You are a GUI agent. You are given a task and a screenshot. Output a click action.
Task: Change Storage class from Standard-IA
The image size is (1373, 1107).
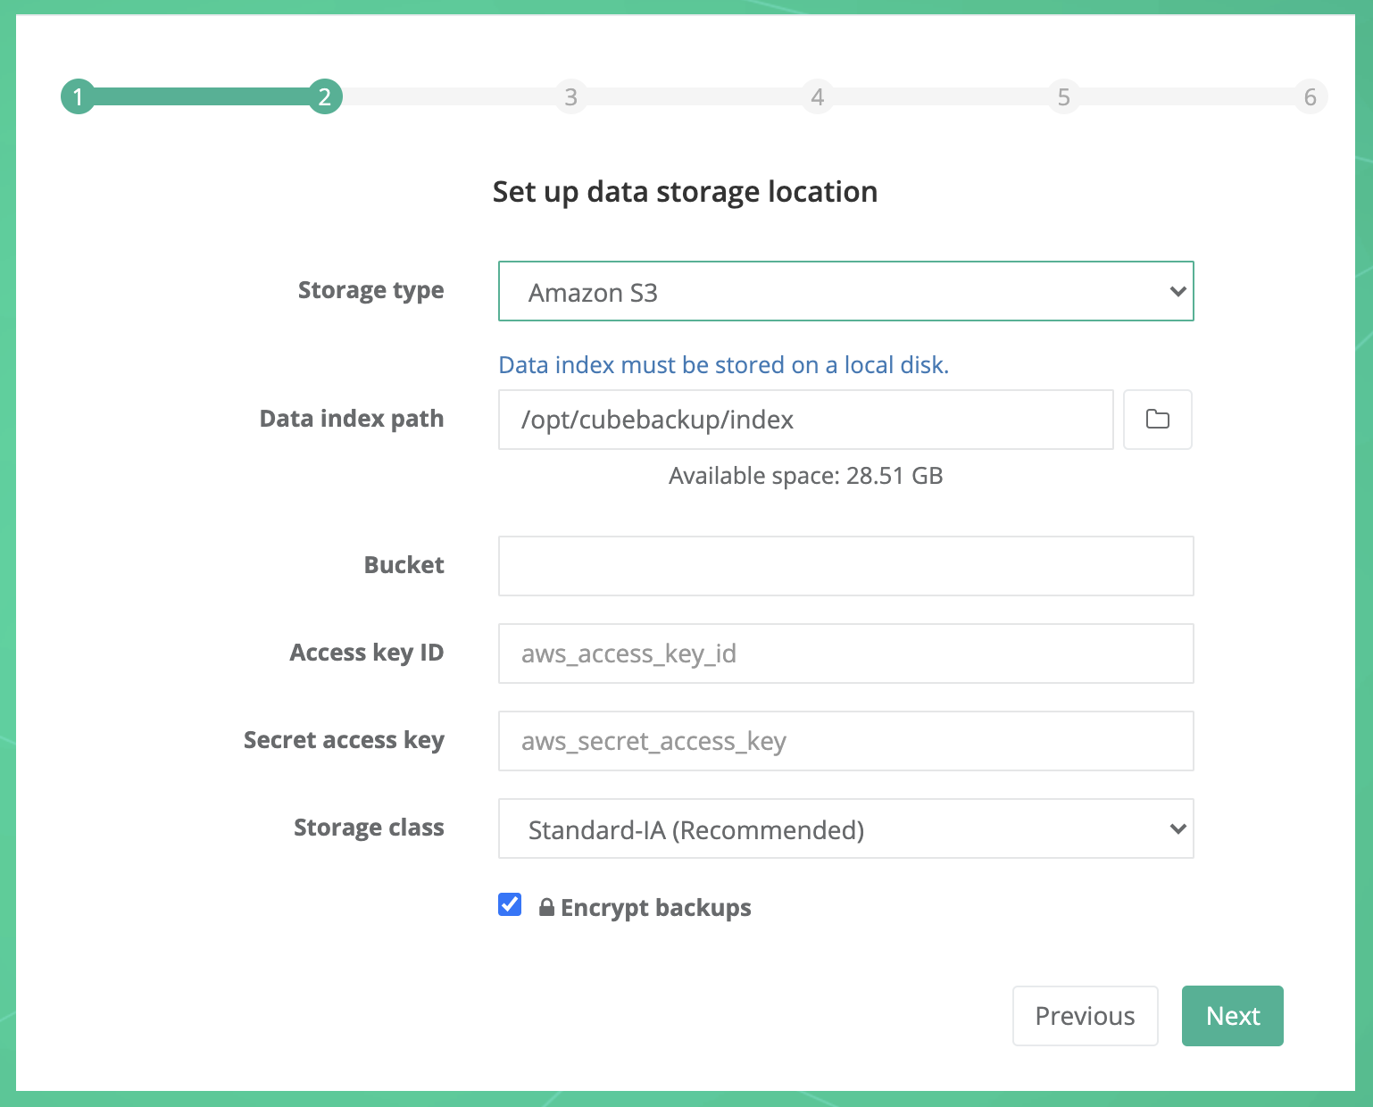coord(845,828)
